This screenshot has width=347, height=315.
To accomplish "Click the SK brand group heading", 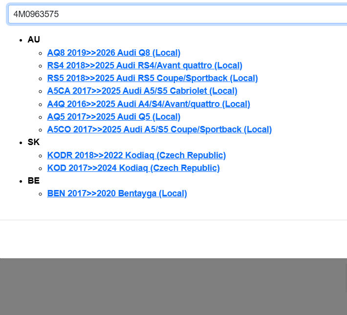I will click(x=34, y=142).
